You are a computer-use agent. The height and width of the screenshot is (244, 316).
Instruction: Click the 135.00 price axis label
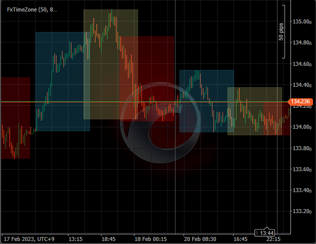tap(302, 22)
